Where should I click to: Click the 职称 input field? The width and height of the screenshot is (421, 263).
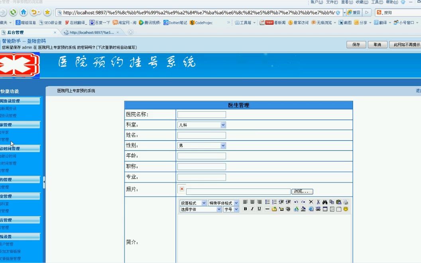202,167
